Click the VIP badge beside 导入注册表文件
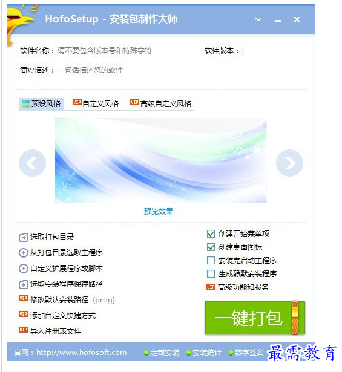 click(23, 330)
